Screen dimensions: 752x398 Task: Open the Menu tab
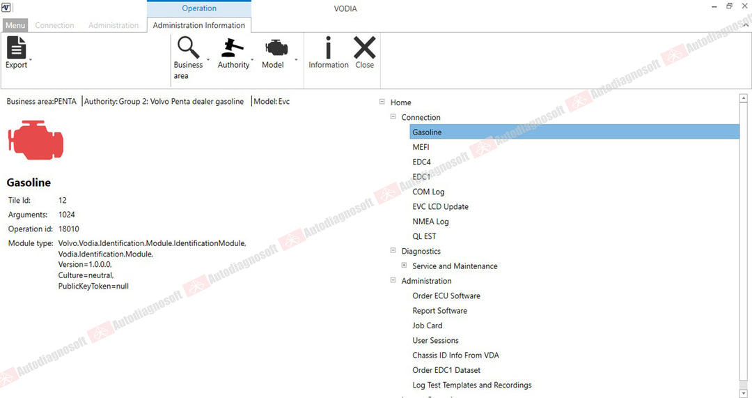15,25
